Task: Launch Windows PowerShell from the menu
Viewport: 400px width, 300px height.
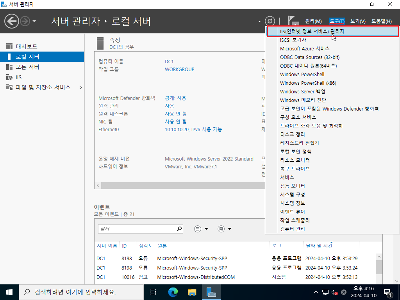Action: point(333,75)
